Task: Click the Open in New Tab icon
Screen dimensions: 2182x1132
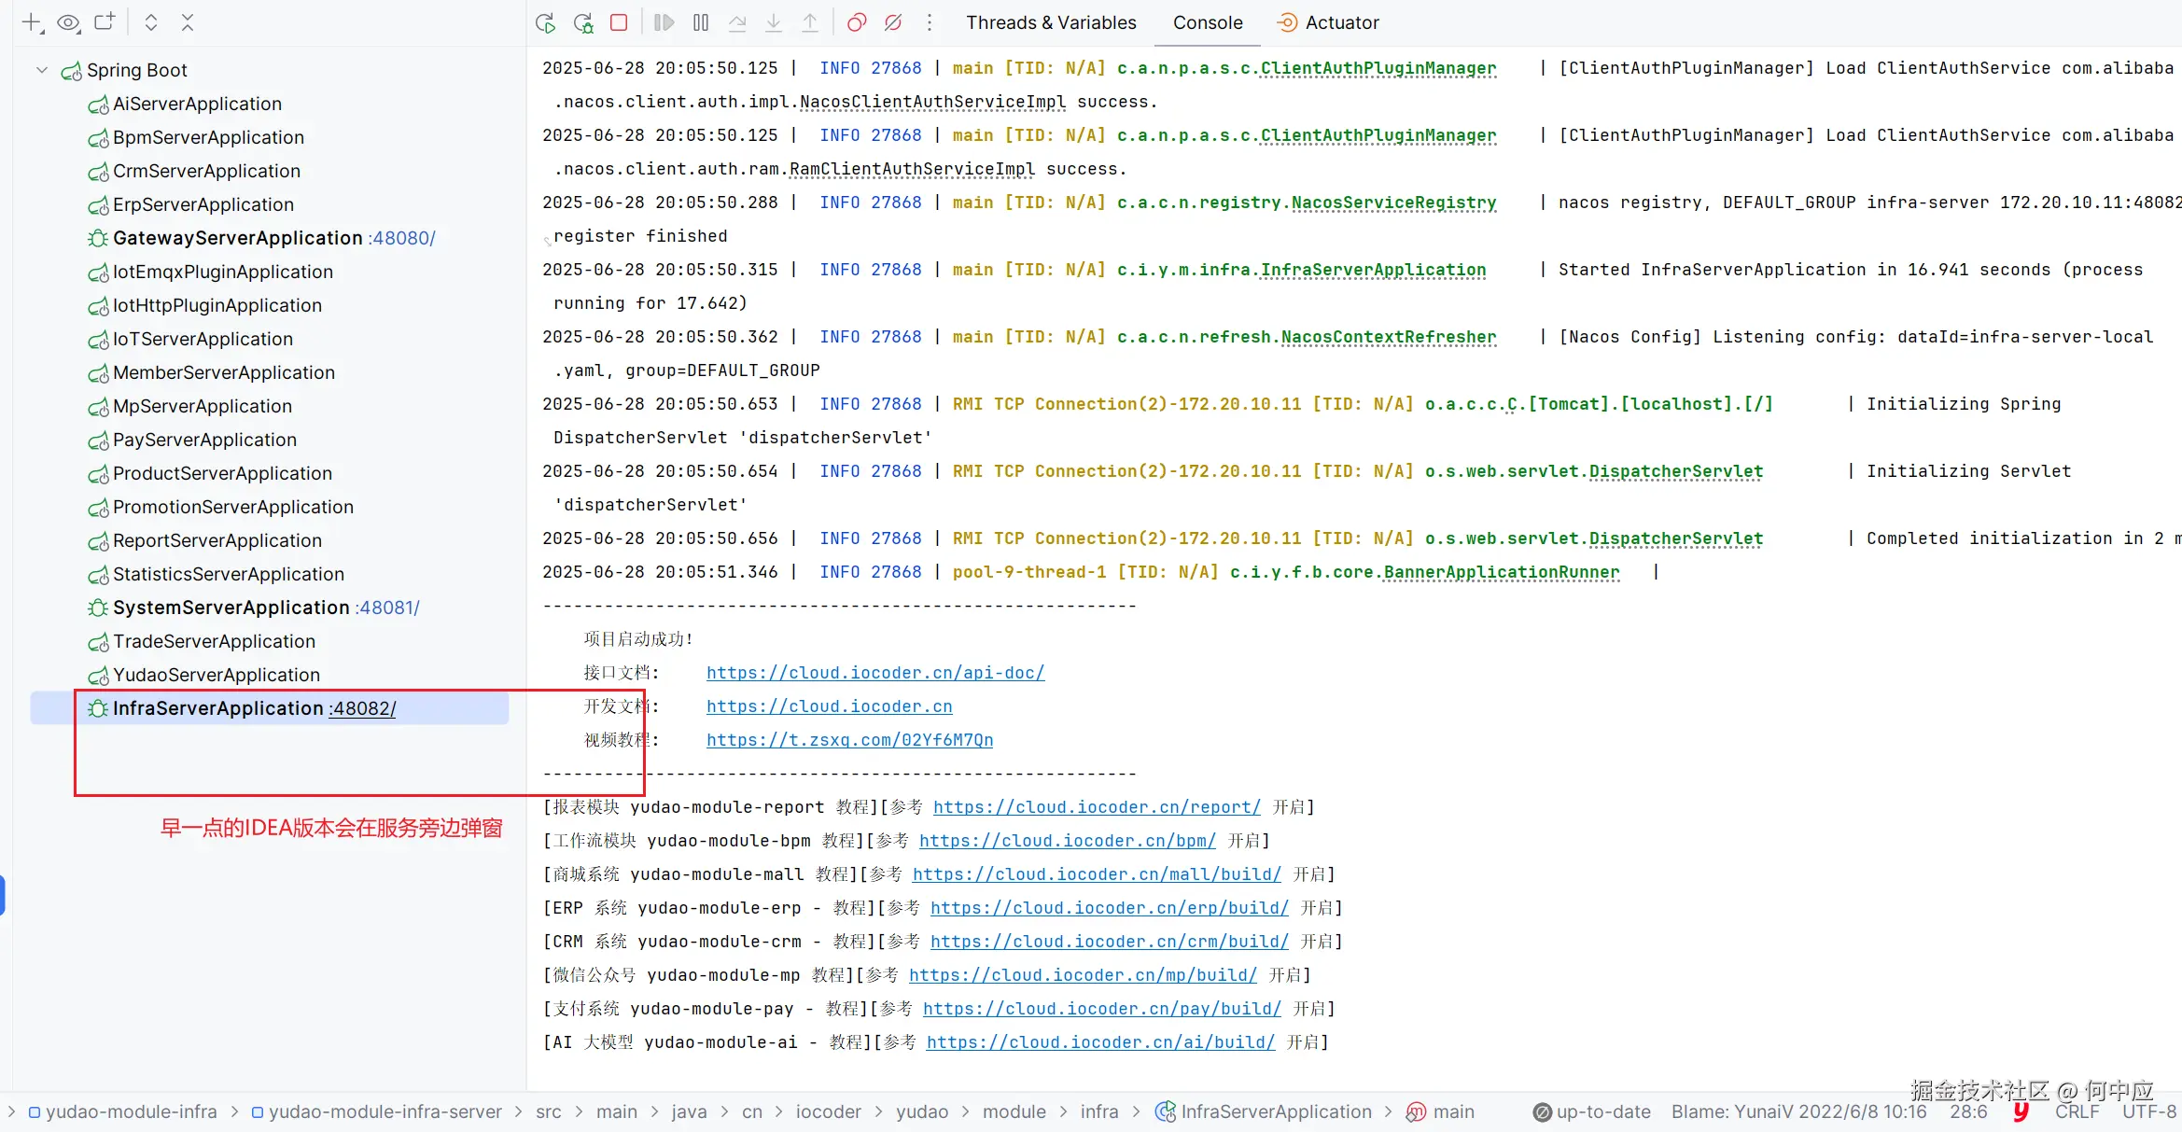Action: [105, 21]
